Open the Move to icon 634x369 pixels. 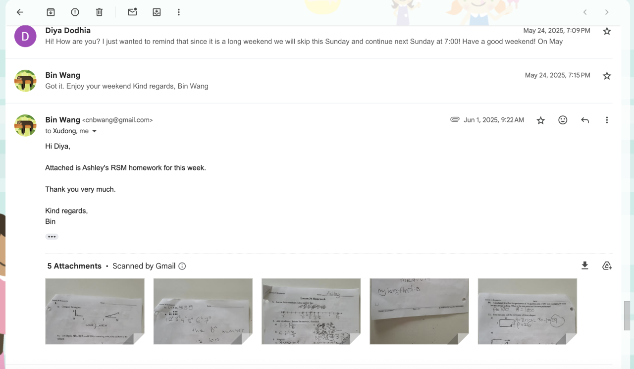(157, 12)
